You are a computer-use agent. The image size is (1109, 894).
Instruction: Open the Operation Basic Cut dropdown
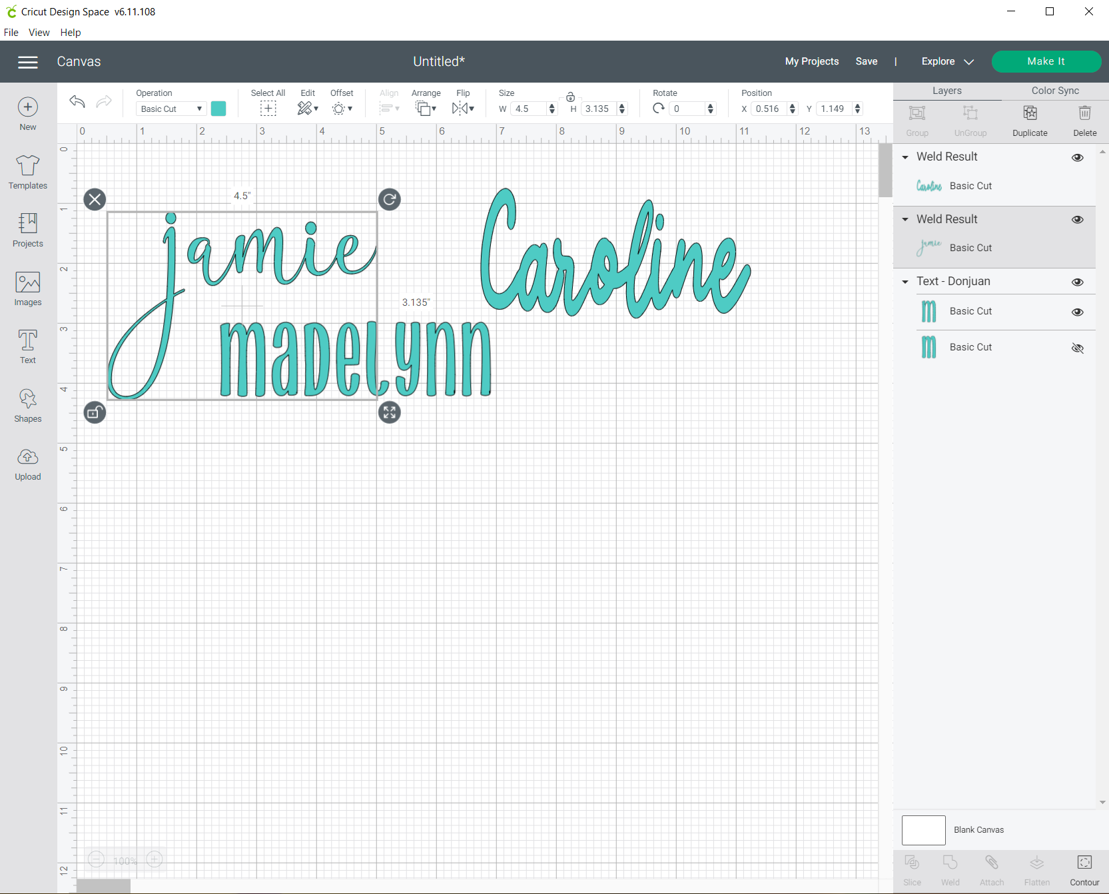pyautogui.click(x=171, y=109)
